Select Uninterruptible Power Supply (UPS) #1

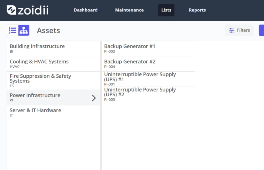click(148, 79)
